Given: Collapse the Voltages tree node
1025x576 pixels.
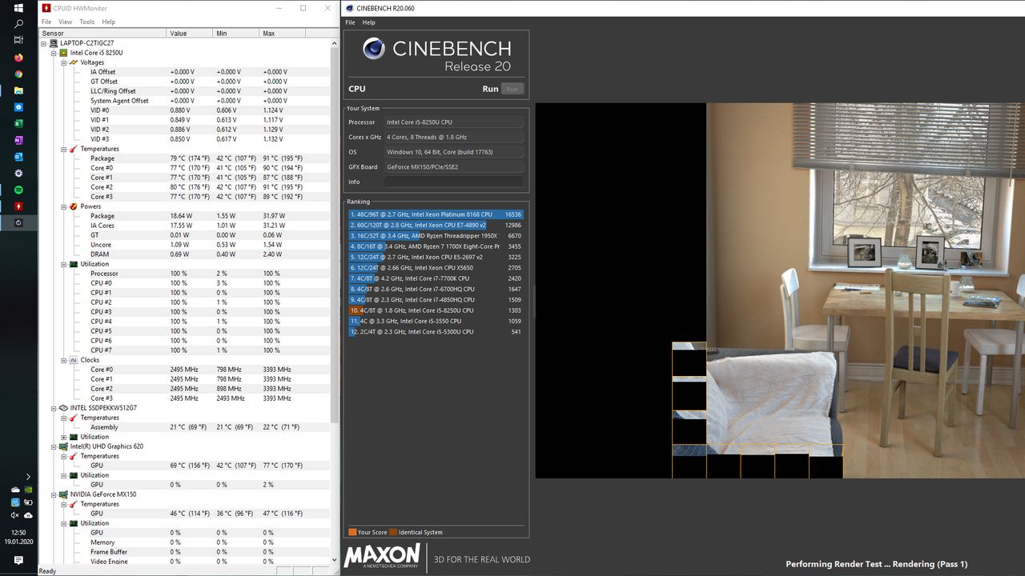Looking at the screenshot, I should tap(63, 62).
